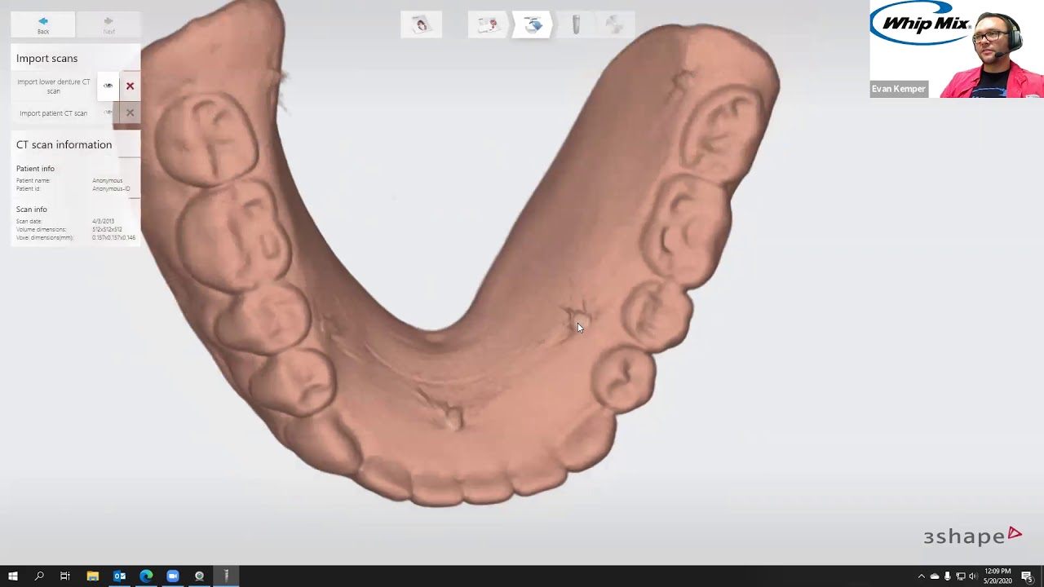Screen dimensions: 1044x587
Task: Open the order form workflow step
Action: [488, 24]
